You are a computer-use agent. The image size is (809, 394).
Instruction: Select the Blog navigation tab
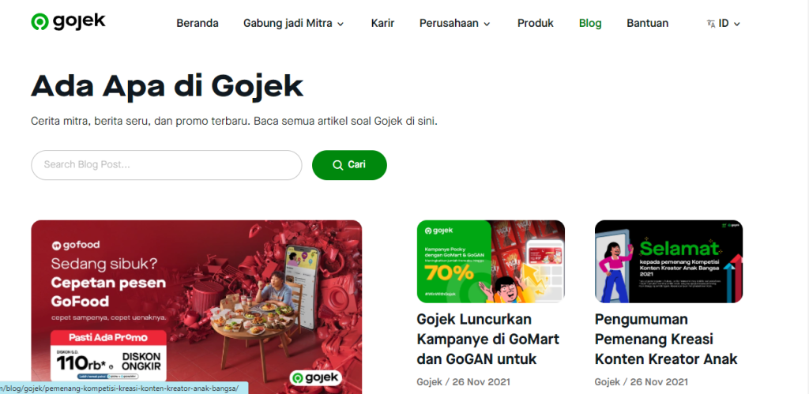[x=590, y=23]
